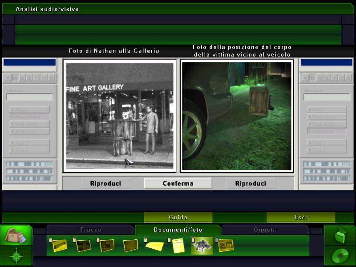The image size is (356, 267).
Task: Click the victim's body position photo
Action: (x=237, y=115)
